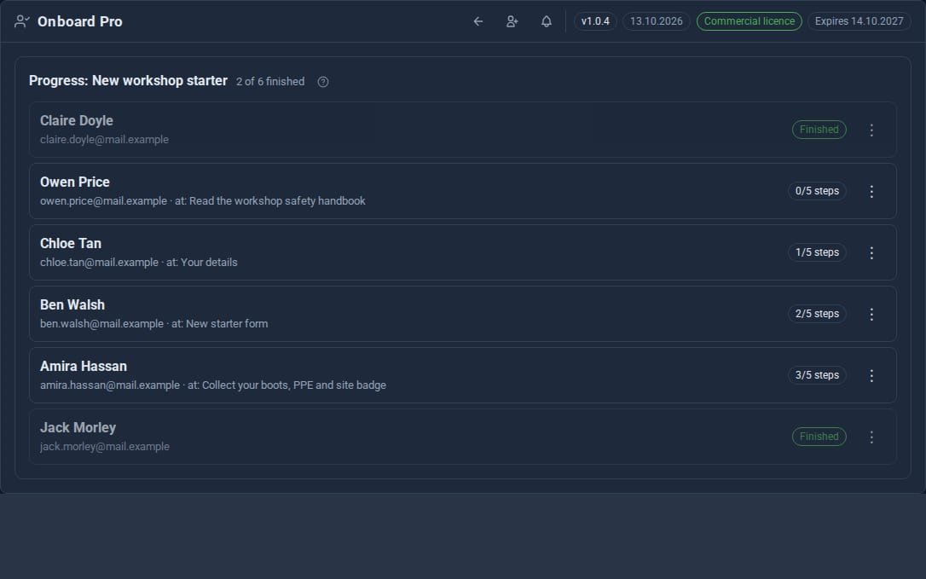Click Owen Price's 'Read the workshop safety handbook' line
Viewport: 926px width, 579px height.
coord(203,201)
